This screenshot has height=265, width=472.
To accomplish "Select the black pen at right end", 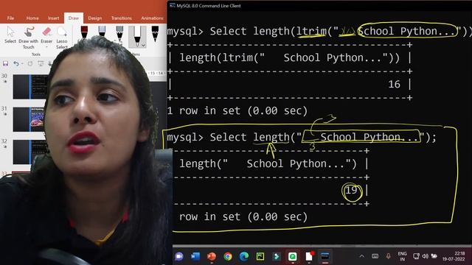I will tap(155, 34).
